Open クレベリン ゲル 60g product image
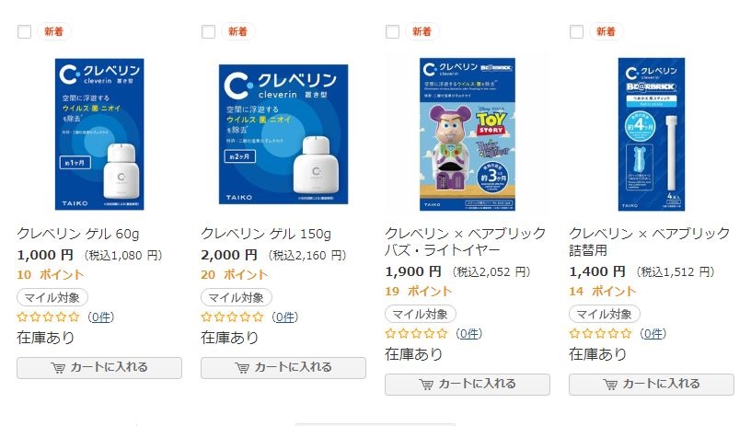The width and height of the screenshot is (751, 426). 99,133
